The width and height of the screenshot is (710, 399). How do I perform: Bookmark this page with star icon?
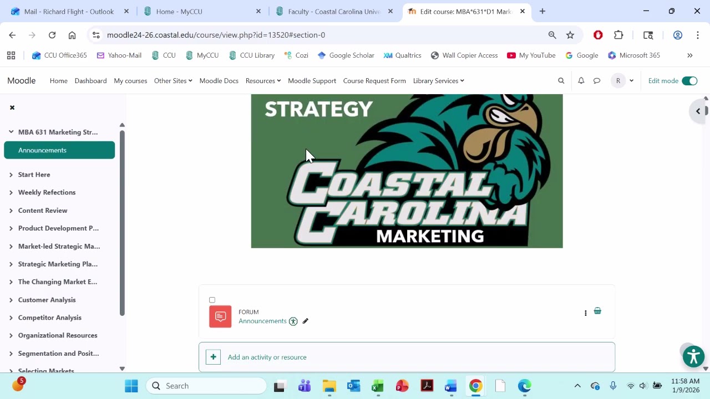point(570,35)
